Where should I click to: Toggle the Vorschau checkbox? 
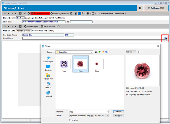click(x=71, y=120)
